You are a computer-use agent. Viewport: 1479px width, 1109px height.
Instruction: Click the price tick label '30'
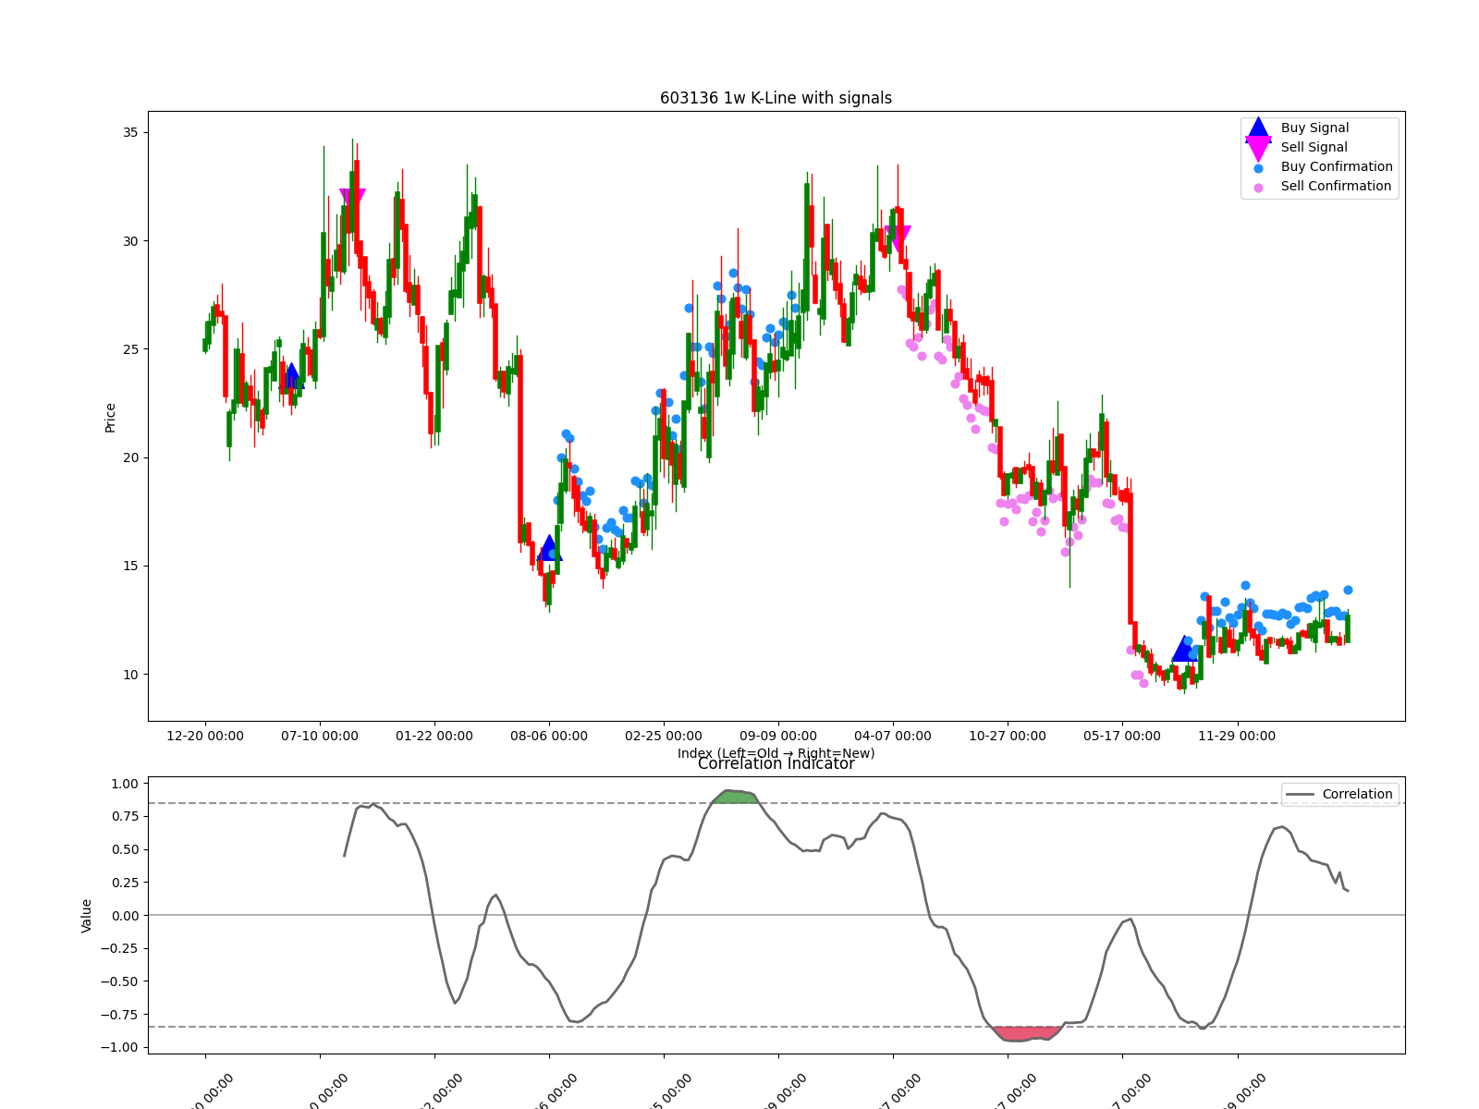[129, 241]
